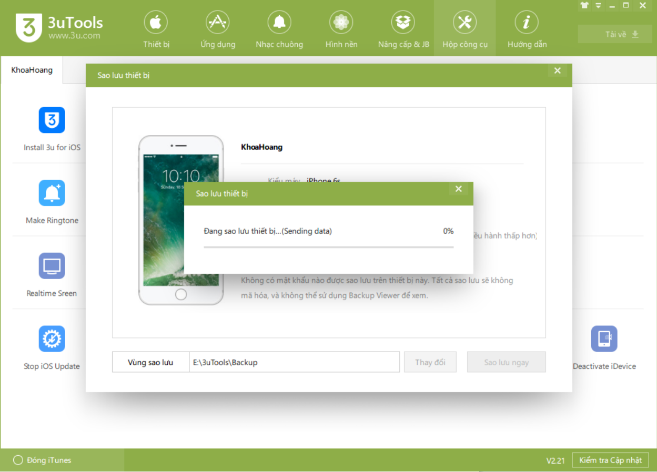Switch to the KhoaHoang device tab
Viewport: 657px width, 472px height.
click(x=32, y=70)
